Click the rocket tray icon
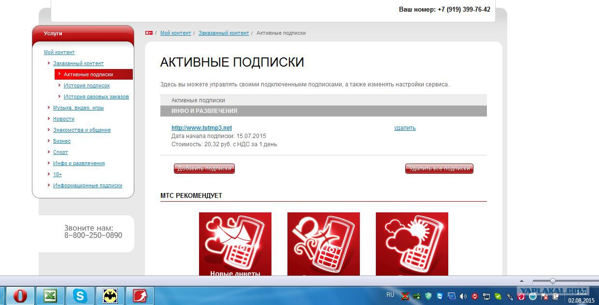Image resolution: width=599 pixels, height=305 pixels. 509,296
